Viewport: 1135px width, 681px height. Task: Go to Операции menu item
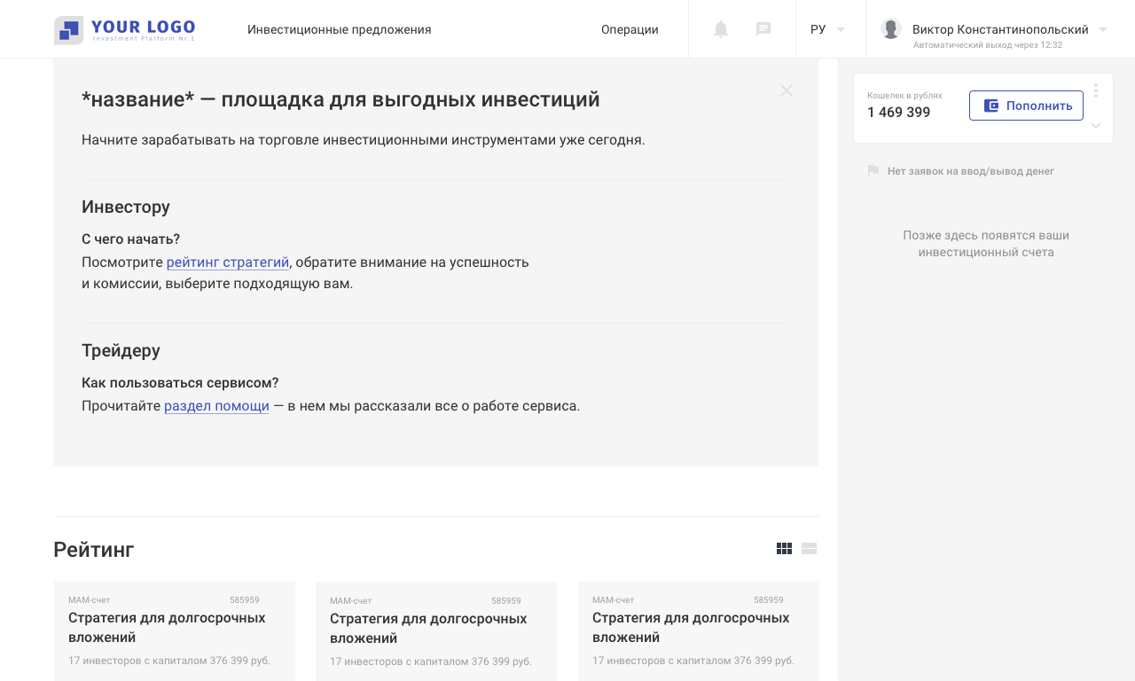click(630, 29)
